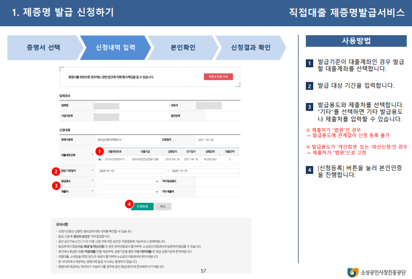Click the 신청내용 section heading
Screen dimensions: 412x279
65,130
